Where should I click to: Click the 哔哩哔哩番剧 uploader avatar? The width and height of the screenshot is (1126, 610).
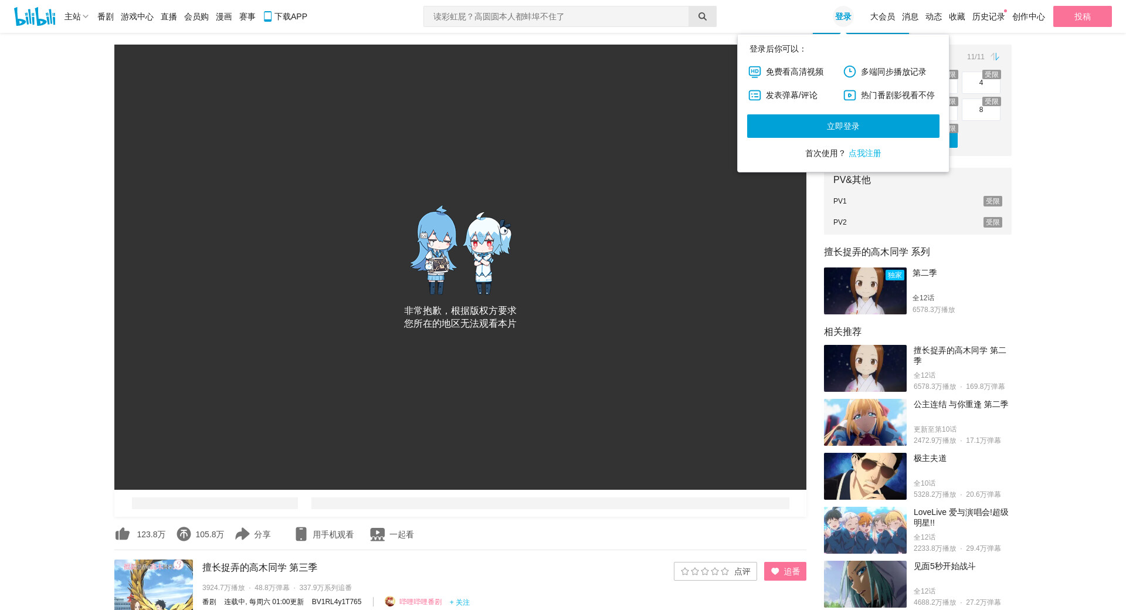pos(390,601)
